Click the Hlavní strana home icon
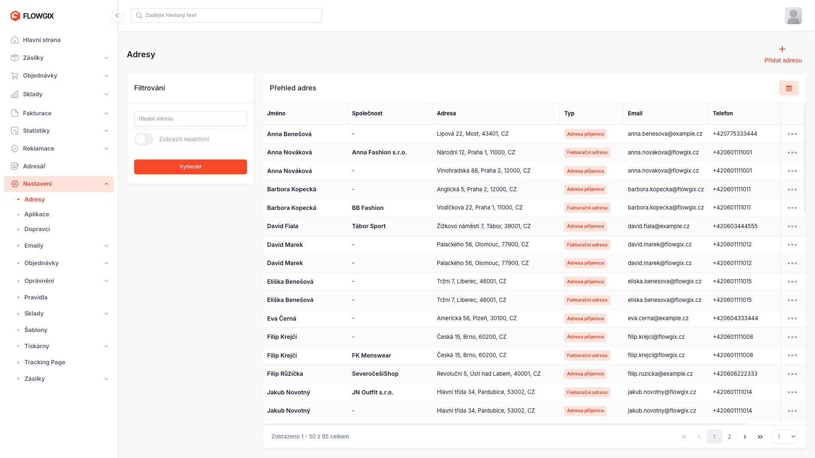The width and height of the screenshot is (815, 458). coord(15,40)
